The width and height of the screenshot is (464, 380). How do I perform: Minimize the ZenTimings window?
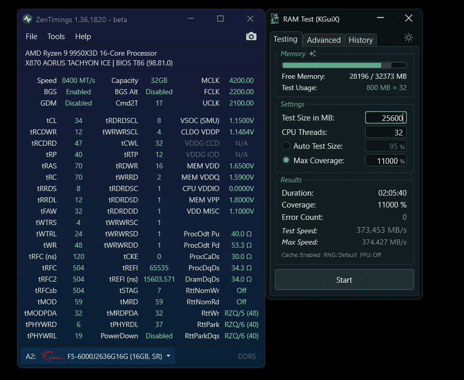click(191, 19)
